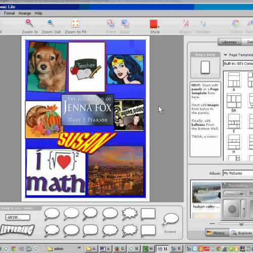Click the blank panel under 'drag a panel'

(x=205, y=67)
